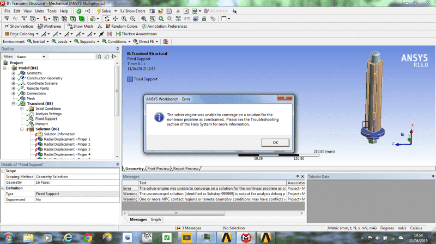Toggle Show Vertices option

pyautogui.click(x=21, y=26)
